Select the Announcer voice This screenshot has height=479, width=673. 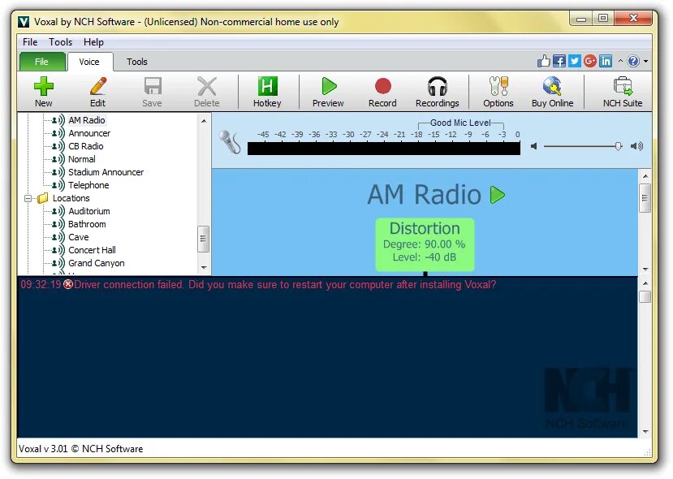click(89, 133)
